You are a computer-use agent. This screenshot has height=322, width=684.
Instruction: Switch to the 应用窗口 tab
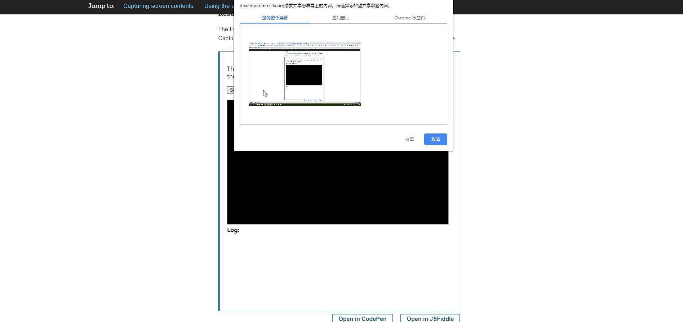pos(341,18)
